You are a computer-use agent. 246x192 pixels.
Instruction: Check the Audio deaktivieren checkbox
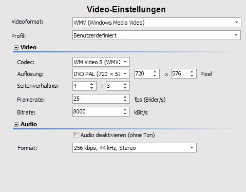point(76,135)
